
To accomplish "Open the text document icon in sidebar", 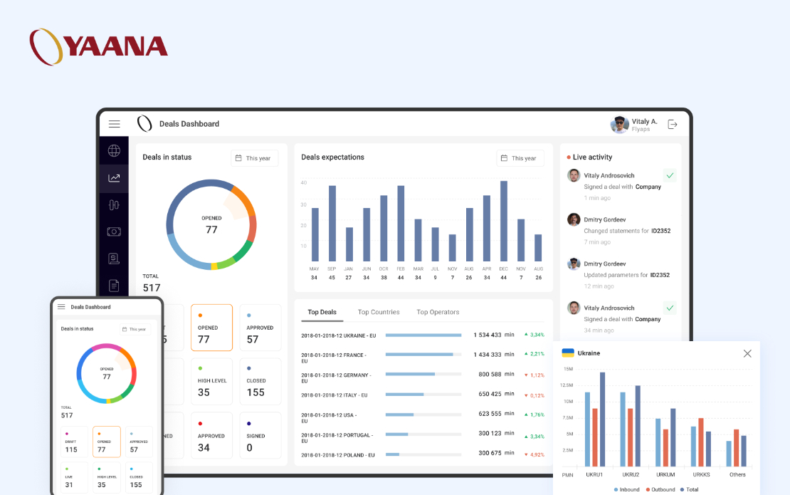I will tap(114, 286).
